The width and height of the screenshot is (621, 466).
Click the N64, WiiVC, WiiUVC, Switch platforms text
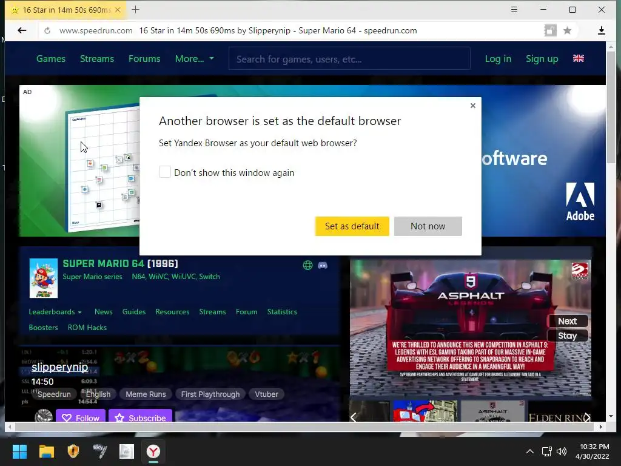click(176, 277)
